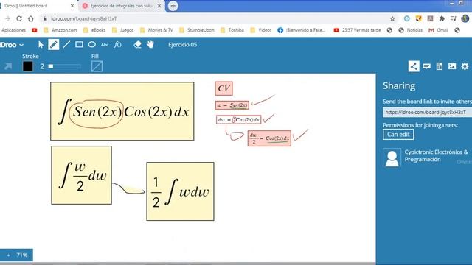Select the straight line tool
The width and height of the screenshot is (472, 265).
(66, 45)
